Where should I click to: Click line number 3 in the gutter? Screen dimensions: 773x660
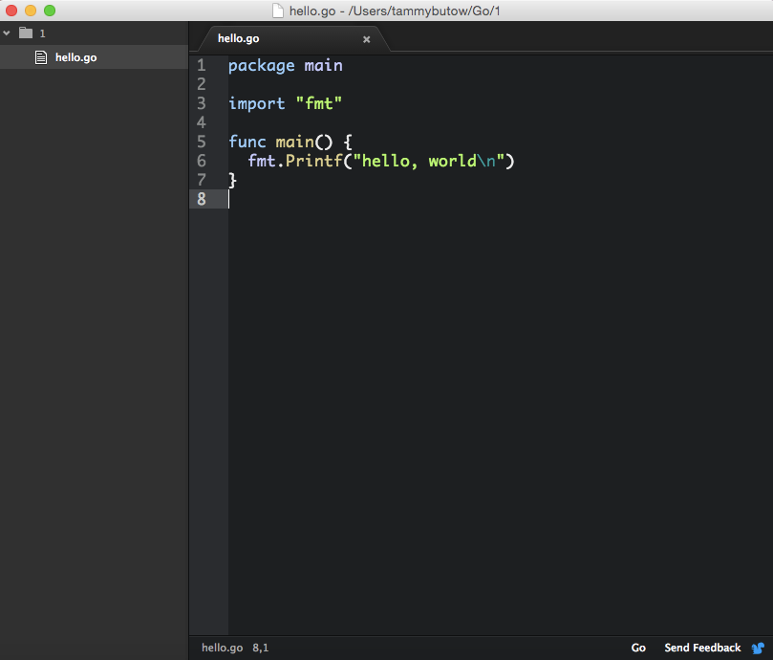(x=202, y=103)
